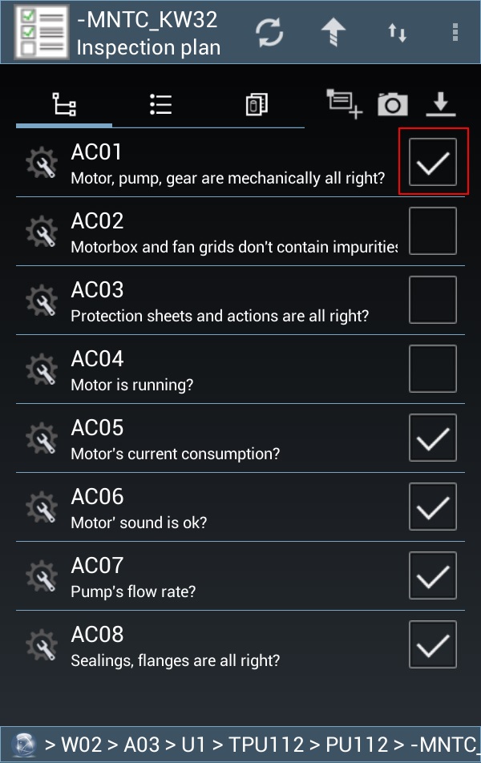The width and height of the screenshot is (481, 763).
Task: Tap the add item icon
Action: point(344,104)
